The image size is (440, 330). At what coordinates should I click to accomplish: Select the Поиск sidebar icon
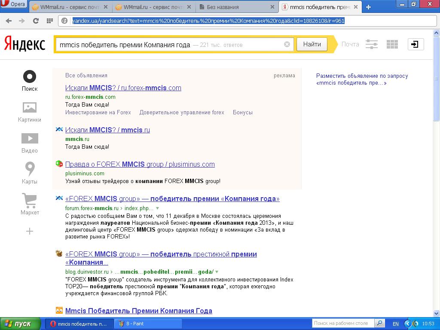pos(30,81)
